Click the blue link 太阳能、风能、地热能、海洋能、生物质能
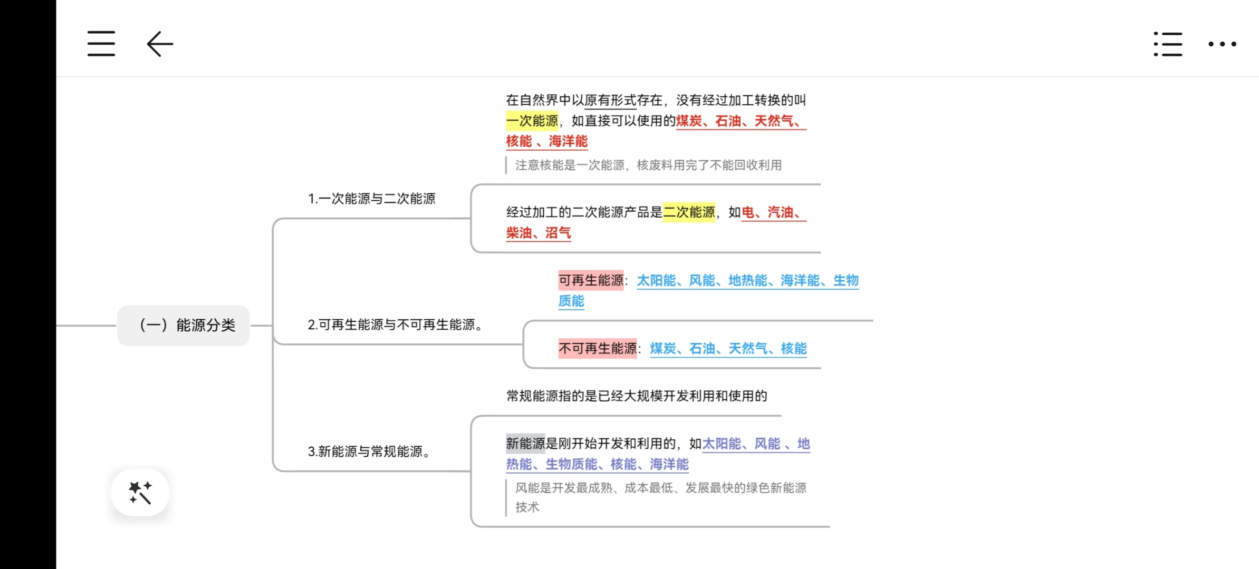 pyautogui.click(x=747, y=281)
